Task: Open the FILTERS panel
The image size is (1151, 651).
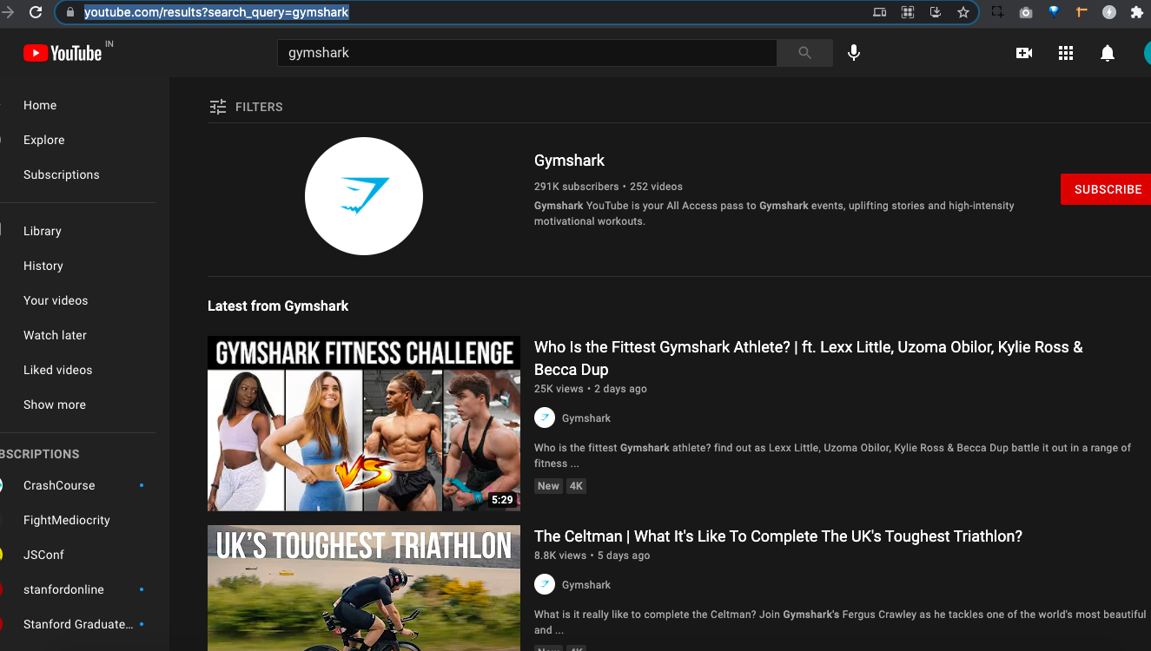Action: tap(247, 106)
